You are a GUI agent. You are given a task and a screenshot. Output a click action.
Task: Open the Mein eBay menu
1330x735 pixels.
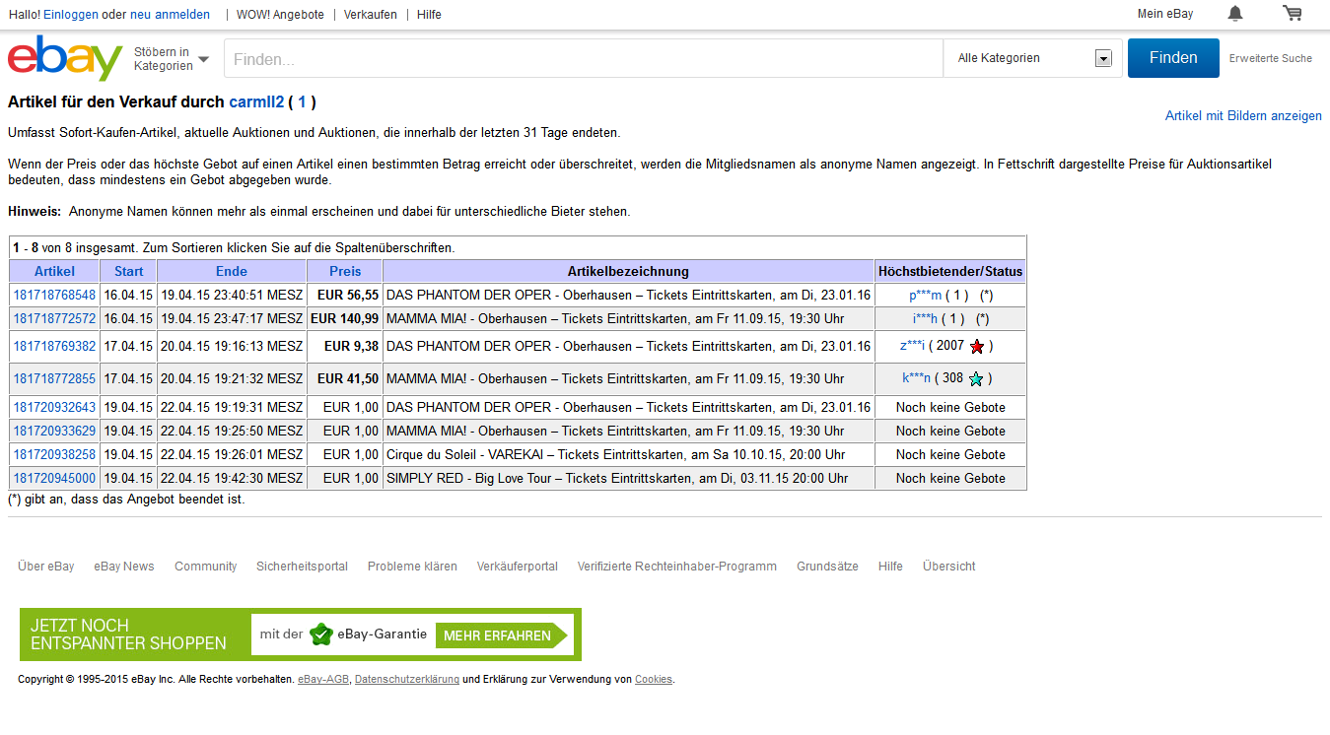click(x=1165, y=14)
